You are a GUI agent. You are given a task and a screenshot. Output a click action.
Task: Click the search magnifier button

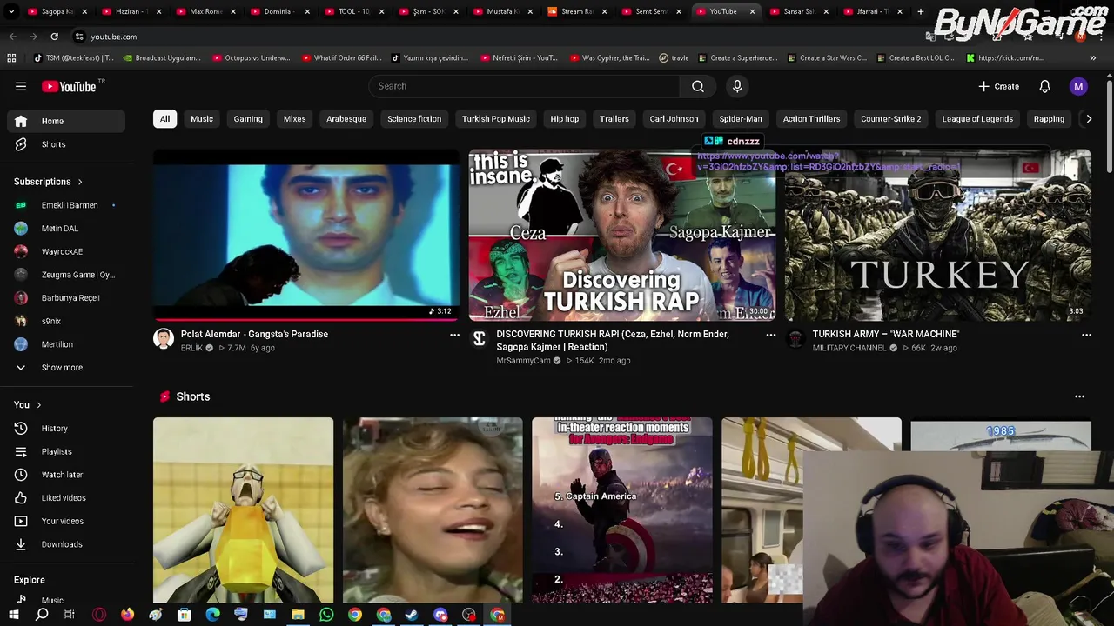tap(698, 86)
